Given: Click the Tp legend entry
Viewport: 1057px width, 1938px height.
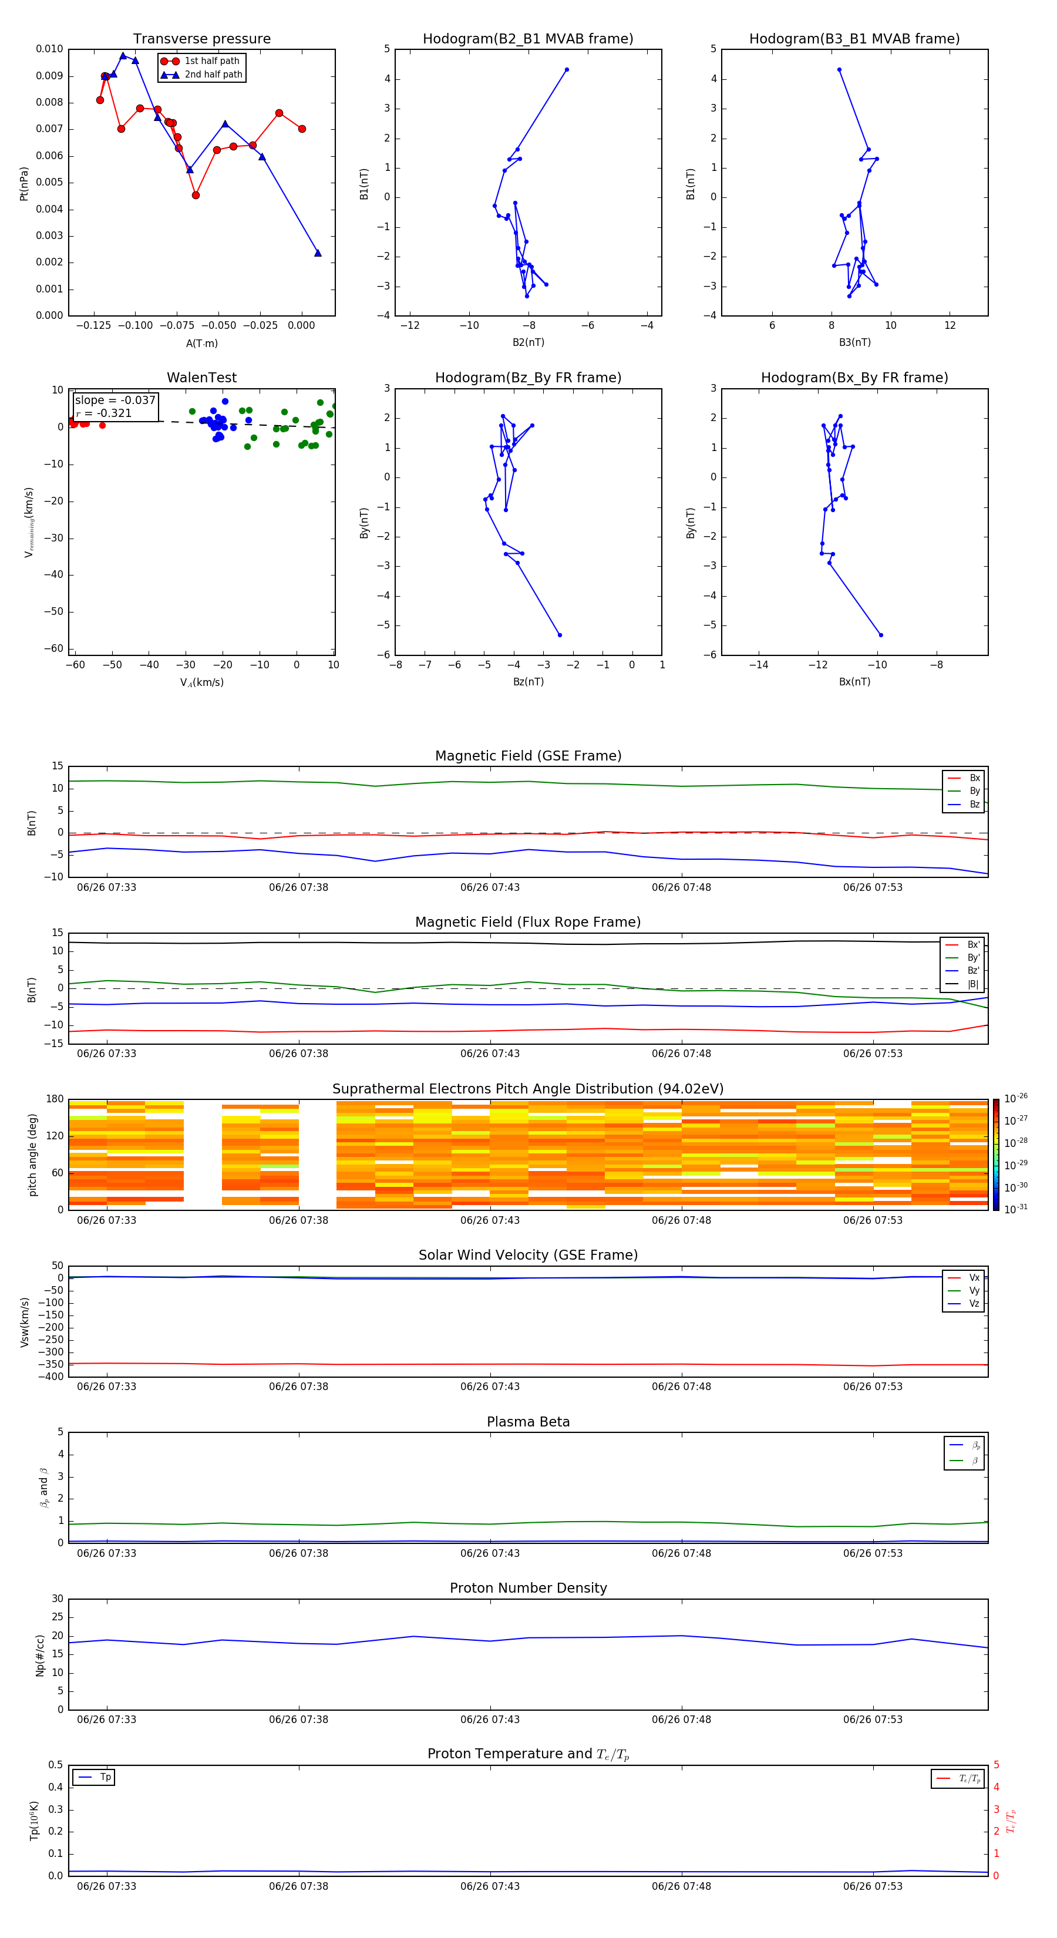Looking at the screenshot, I should [x=94, y=1777].
